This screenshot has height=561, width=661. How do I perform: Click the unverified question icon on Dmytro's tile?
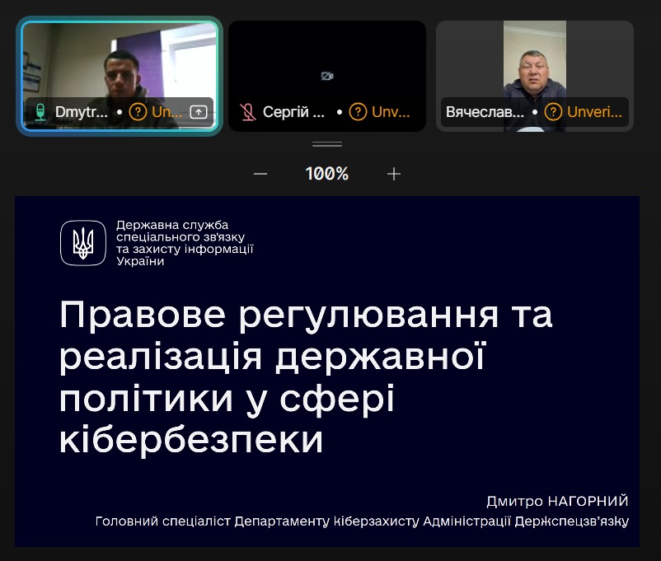(138, 112)
